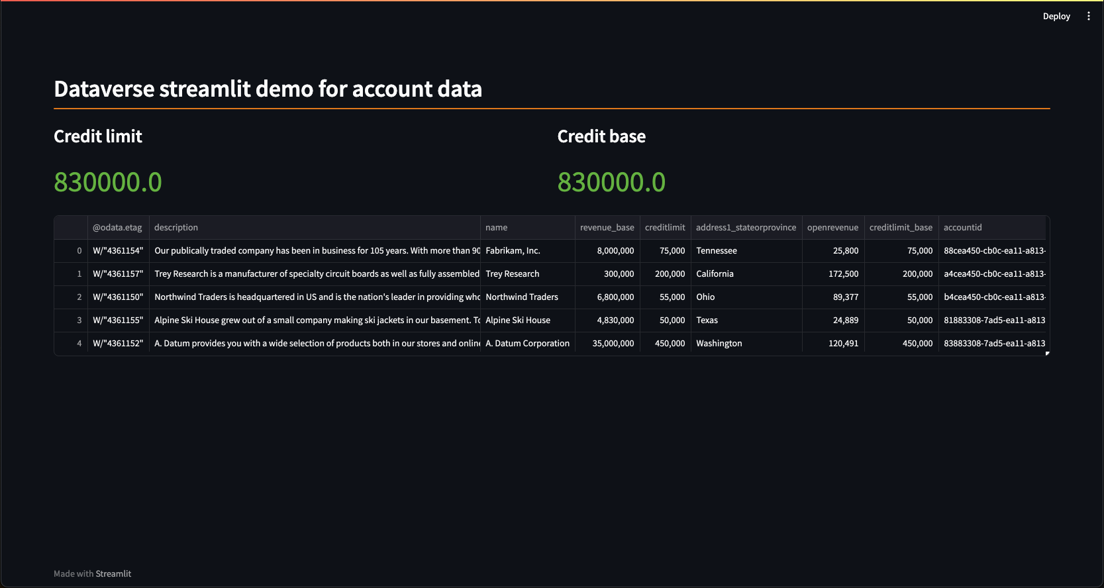Open the three-dot main menu
Viewport: 1104px width, 588px height.
point(1089,16)
